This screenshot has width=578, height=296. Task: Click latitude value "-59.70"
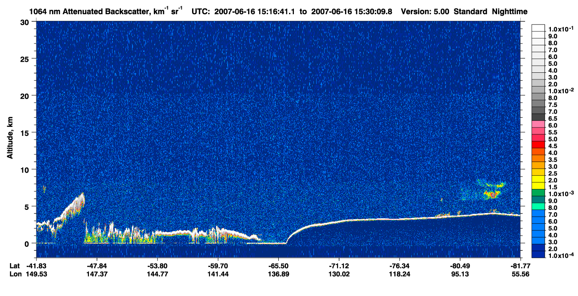(217, 266)
